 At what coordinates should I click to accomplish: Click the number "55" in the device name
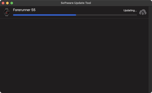[x=33, y=10]
